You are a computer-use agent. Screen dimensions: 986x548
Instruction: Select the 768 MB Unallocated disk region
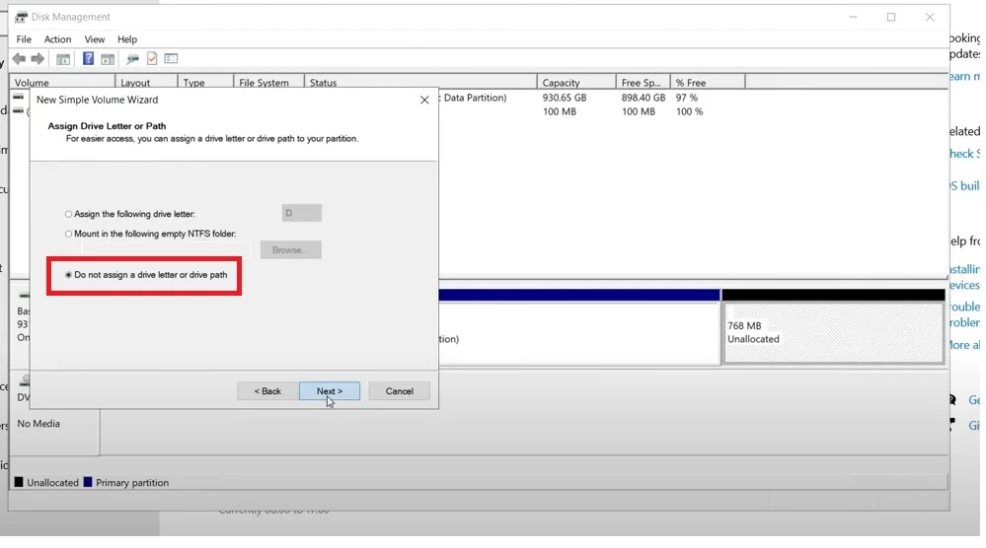click(833, 333)
